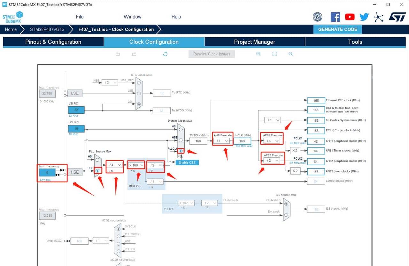Click the undo icon in the toolbar
Screen dimensions: 409x266
118,54
